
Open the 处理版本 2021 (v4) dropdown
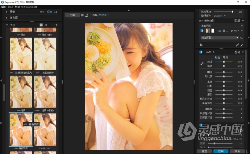(x=220, y=16)
